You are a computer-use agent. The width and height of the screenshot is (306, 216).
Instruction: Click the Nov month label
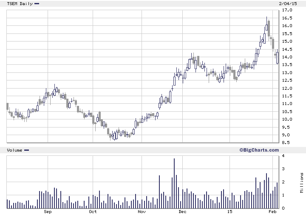tap(142, 211)
